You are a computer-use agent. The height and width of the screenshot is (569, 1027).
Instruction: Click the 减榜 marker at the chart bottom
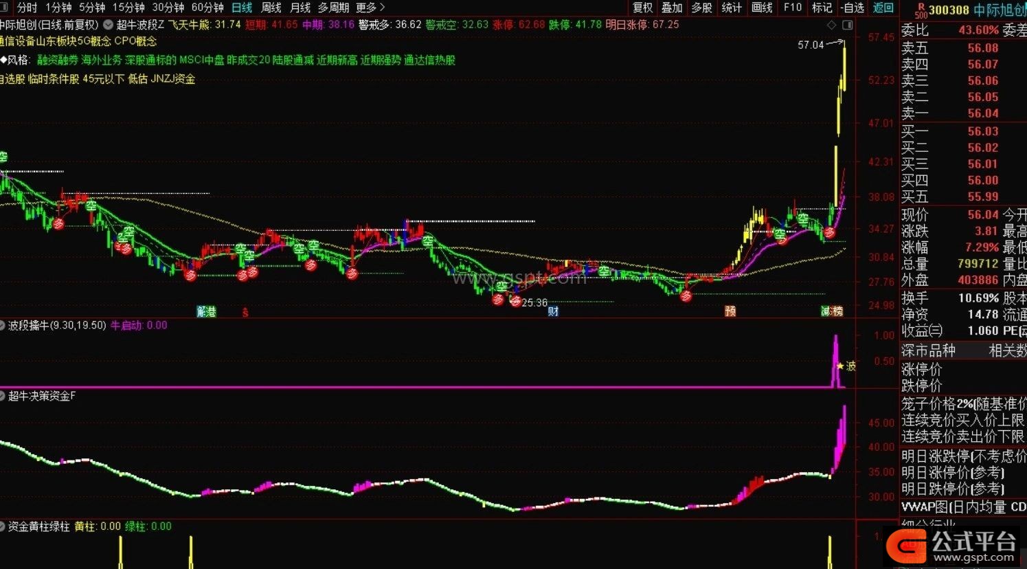pos(832,311)
